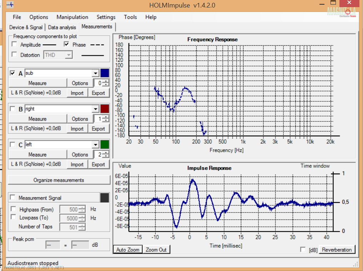Viewport: 363px width, 271px height.
Task: Import data into measurement A 'sub'
Action: [77, 93]
